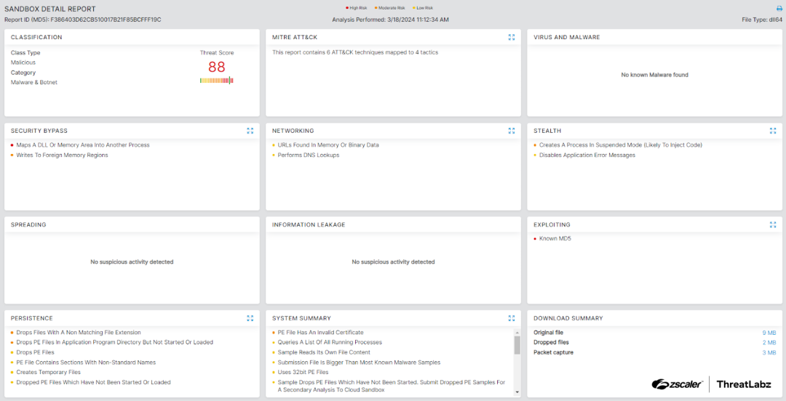Click the threat score value 88
The image size is (786, 401).
click(x=216, y=67)
